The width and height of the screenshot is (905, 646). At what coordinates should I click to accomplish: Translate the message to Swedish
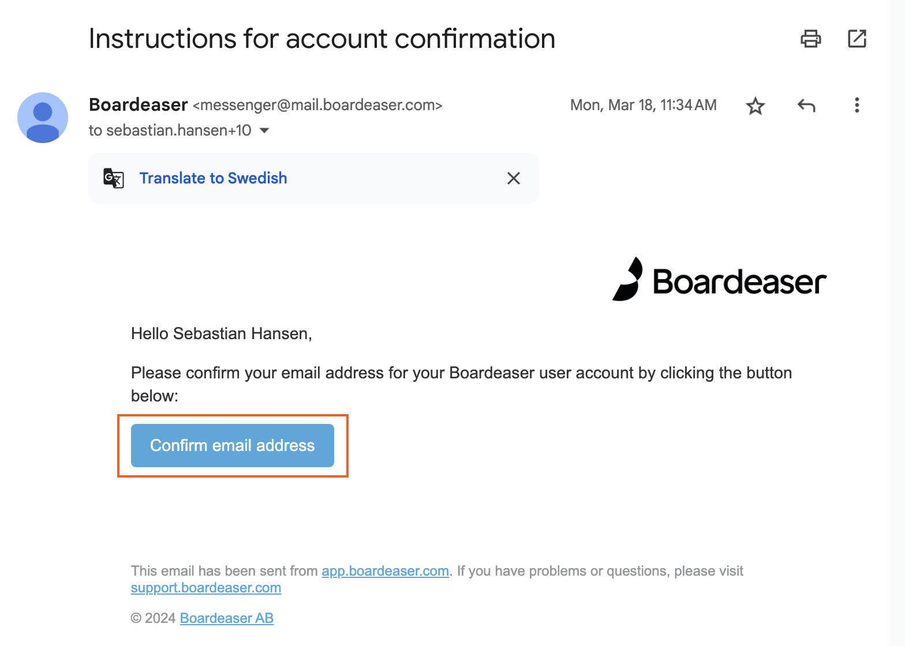(x=213, y=178)
